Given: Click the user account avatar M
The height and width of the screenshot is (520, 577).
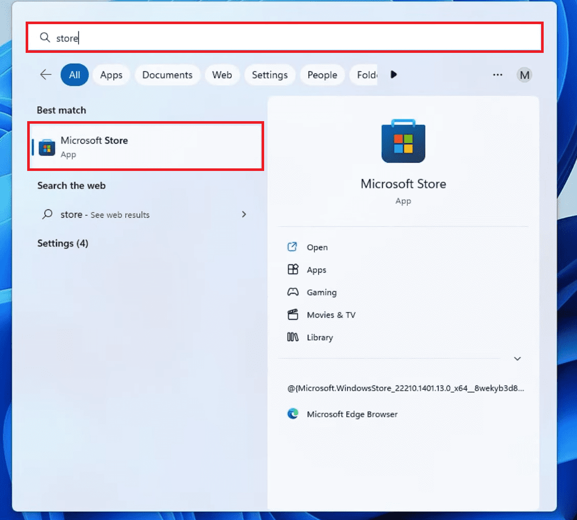Looking at the screenshot, I should [524, 74].
